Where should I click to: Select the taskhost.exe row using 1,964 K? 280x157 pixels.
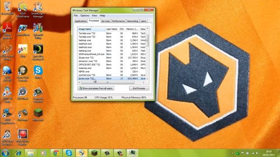tap(112, 47)
